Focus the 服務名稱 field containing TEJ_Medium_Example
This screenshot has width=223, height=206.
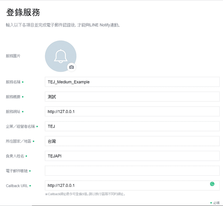[x=132, y=82]
